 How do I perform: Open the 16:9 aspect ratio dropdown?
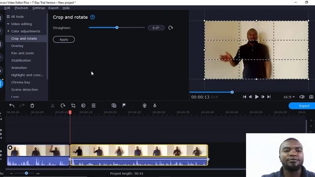[289, 97]
